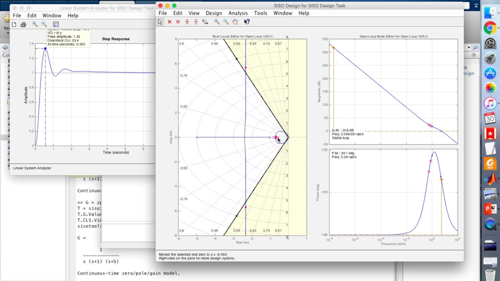This screenshot has height=281, width=500.
Task: Click zoom in icon in Linear System Analyzer
Action: coord(35,24)
